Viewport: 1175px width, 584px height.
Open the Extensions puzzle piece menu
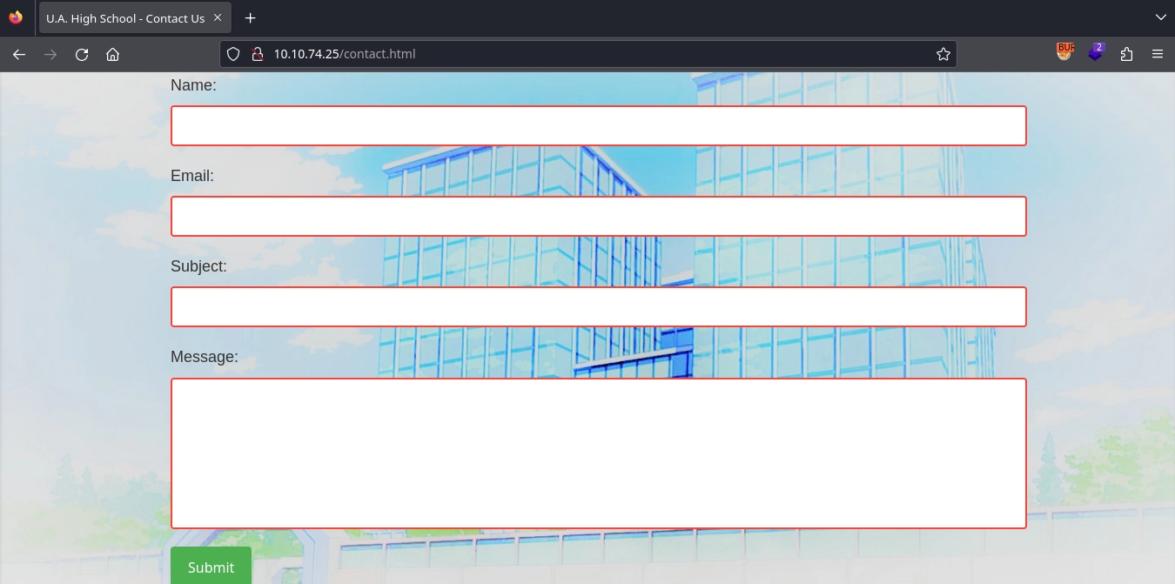click(1127, 54)
